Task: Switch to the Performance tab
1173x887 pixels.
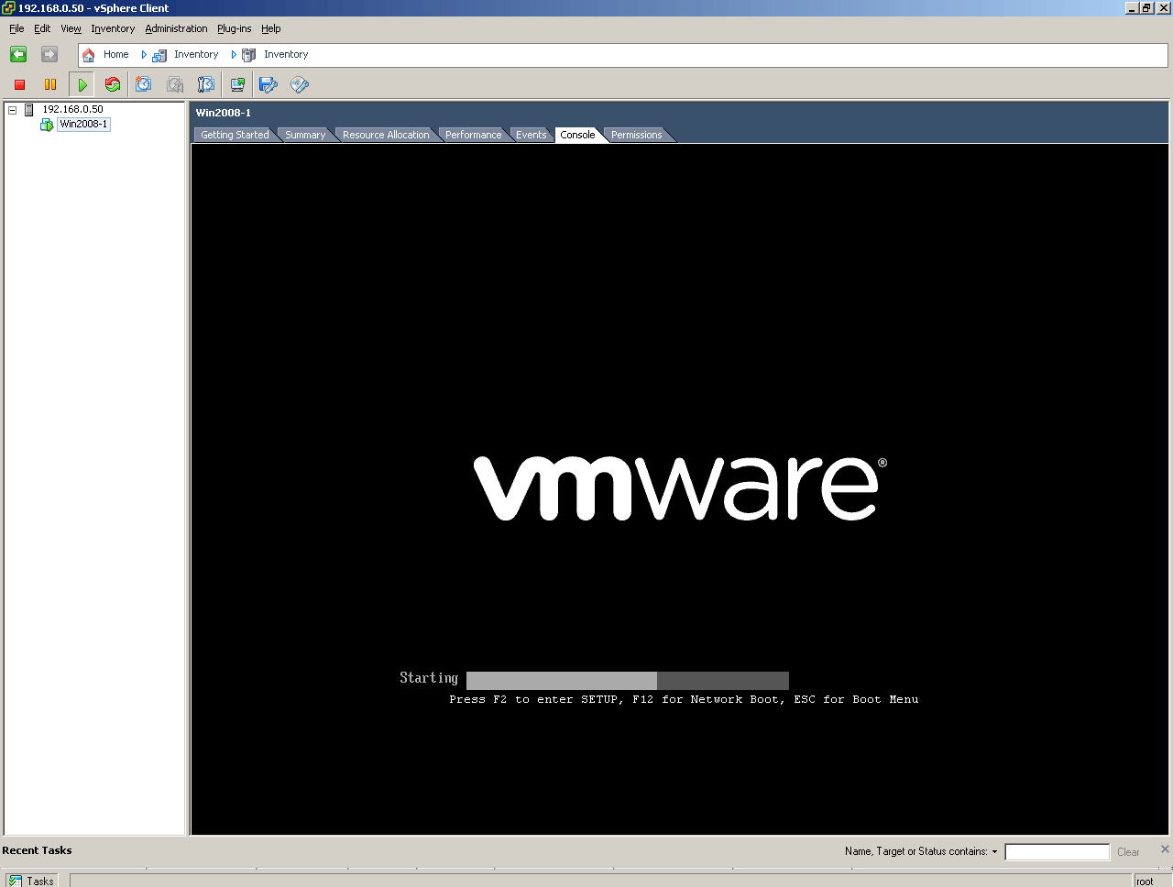Action: 473,135
